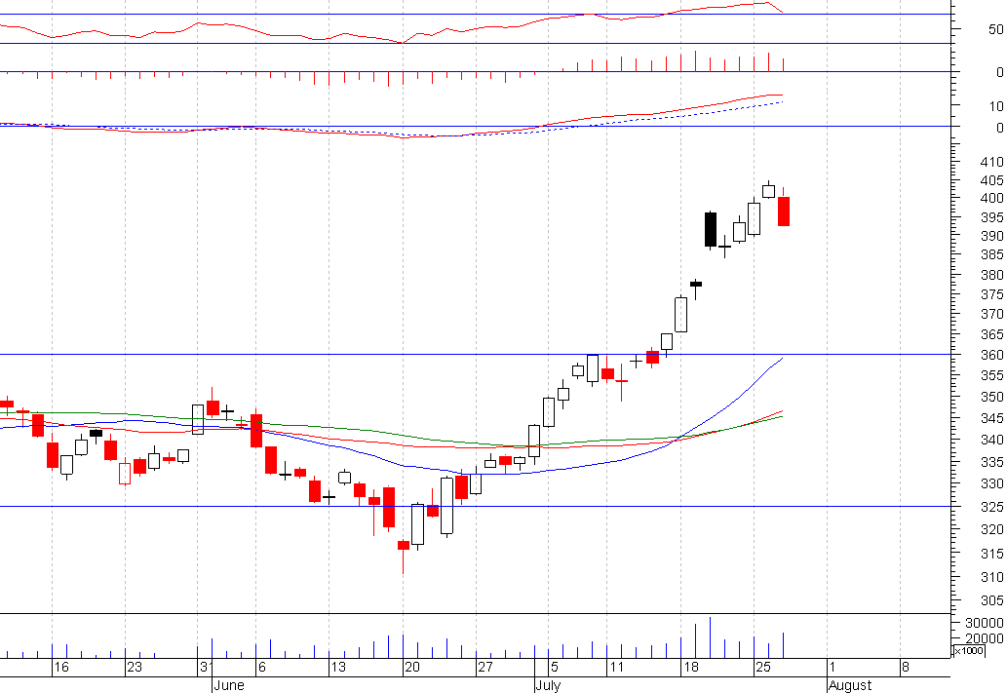
Task: Select the 16 date label
Action: 61,667
